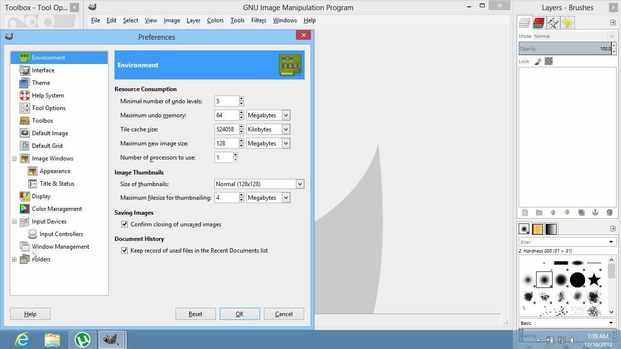
Task: Open the Tools menu
Action: click(237, 20)
